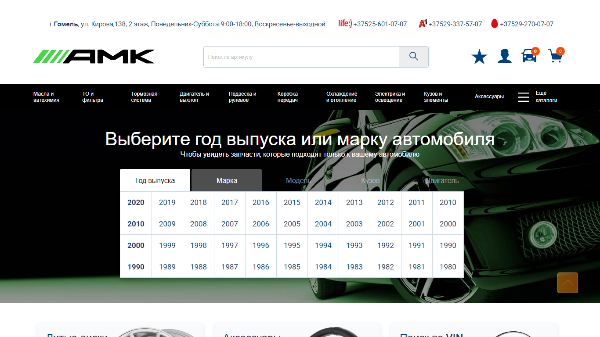Select year 1980
The width and height of the screenshot is (600, 337).
pos(448,267)
